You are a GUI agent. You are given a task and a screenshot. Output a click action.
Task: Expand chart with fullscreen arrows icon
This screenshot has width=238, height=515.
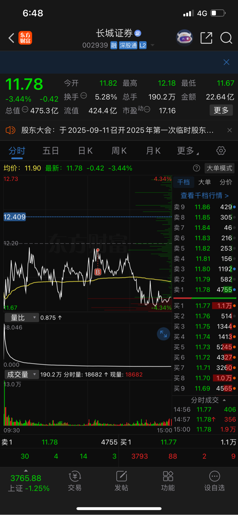(x=164, y=334)
